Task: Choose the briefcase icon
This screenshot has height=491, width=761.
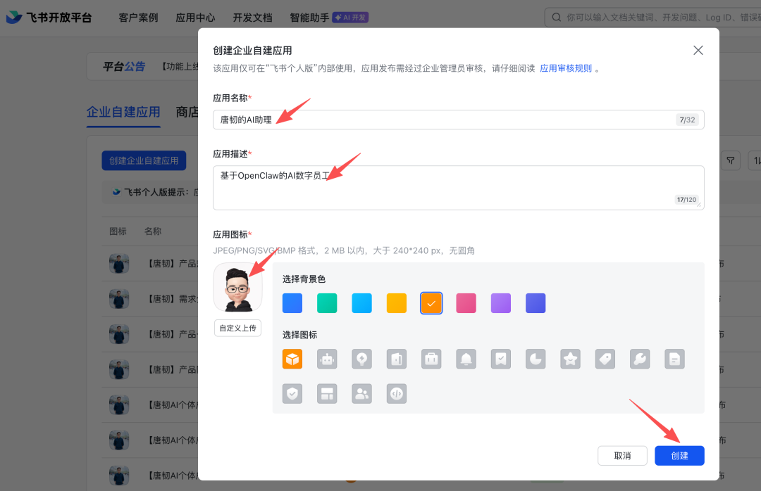Action: [x=431, y=359]
